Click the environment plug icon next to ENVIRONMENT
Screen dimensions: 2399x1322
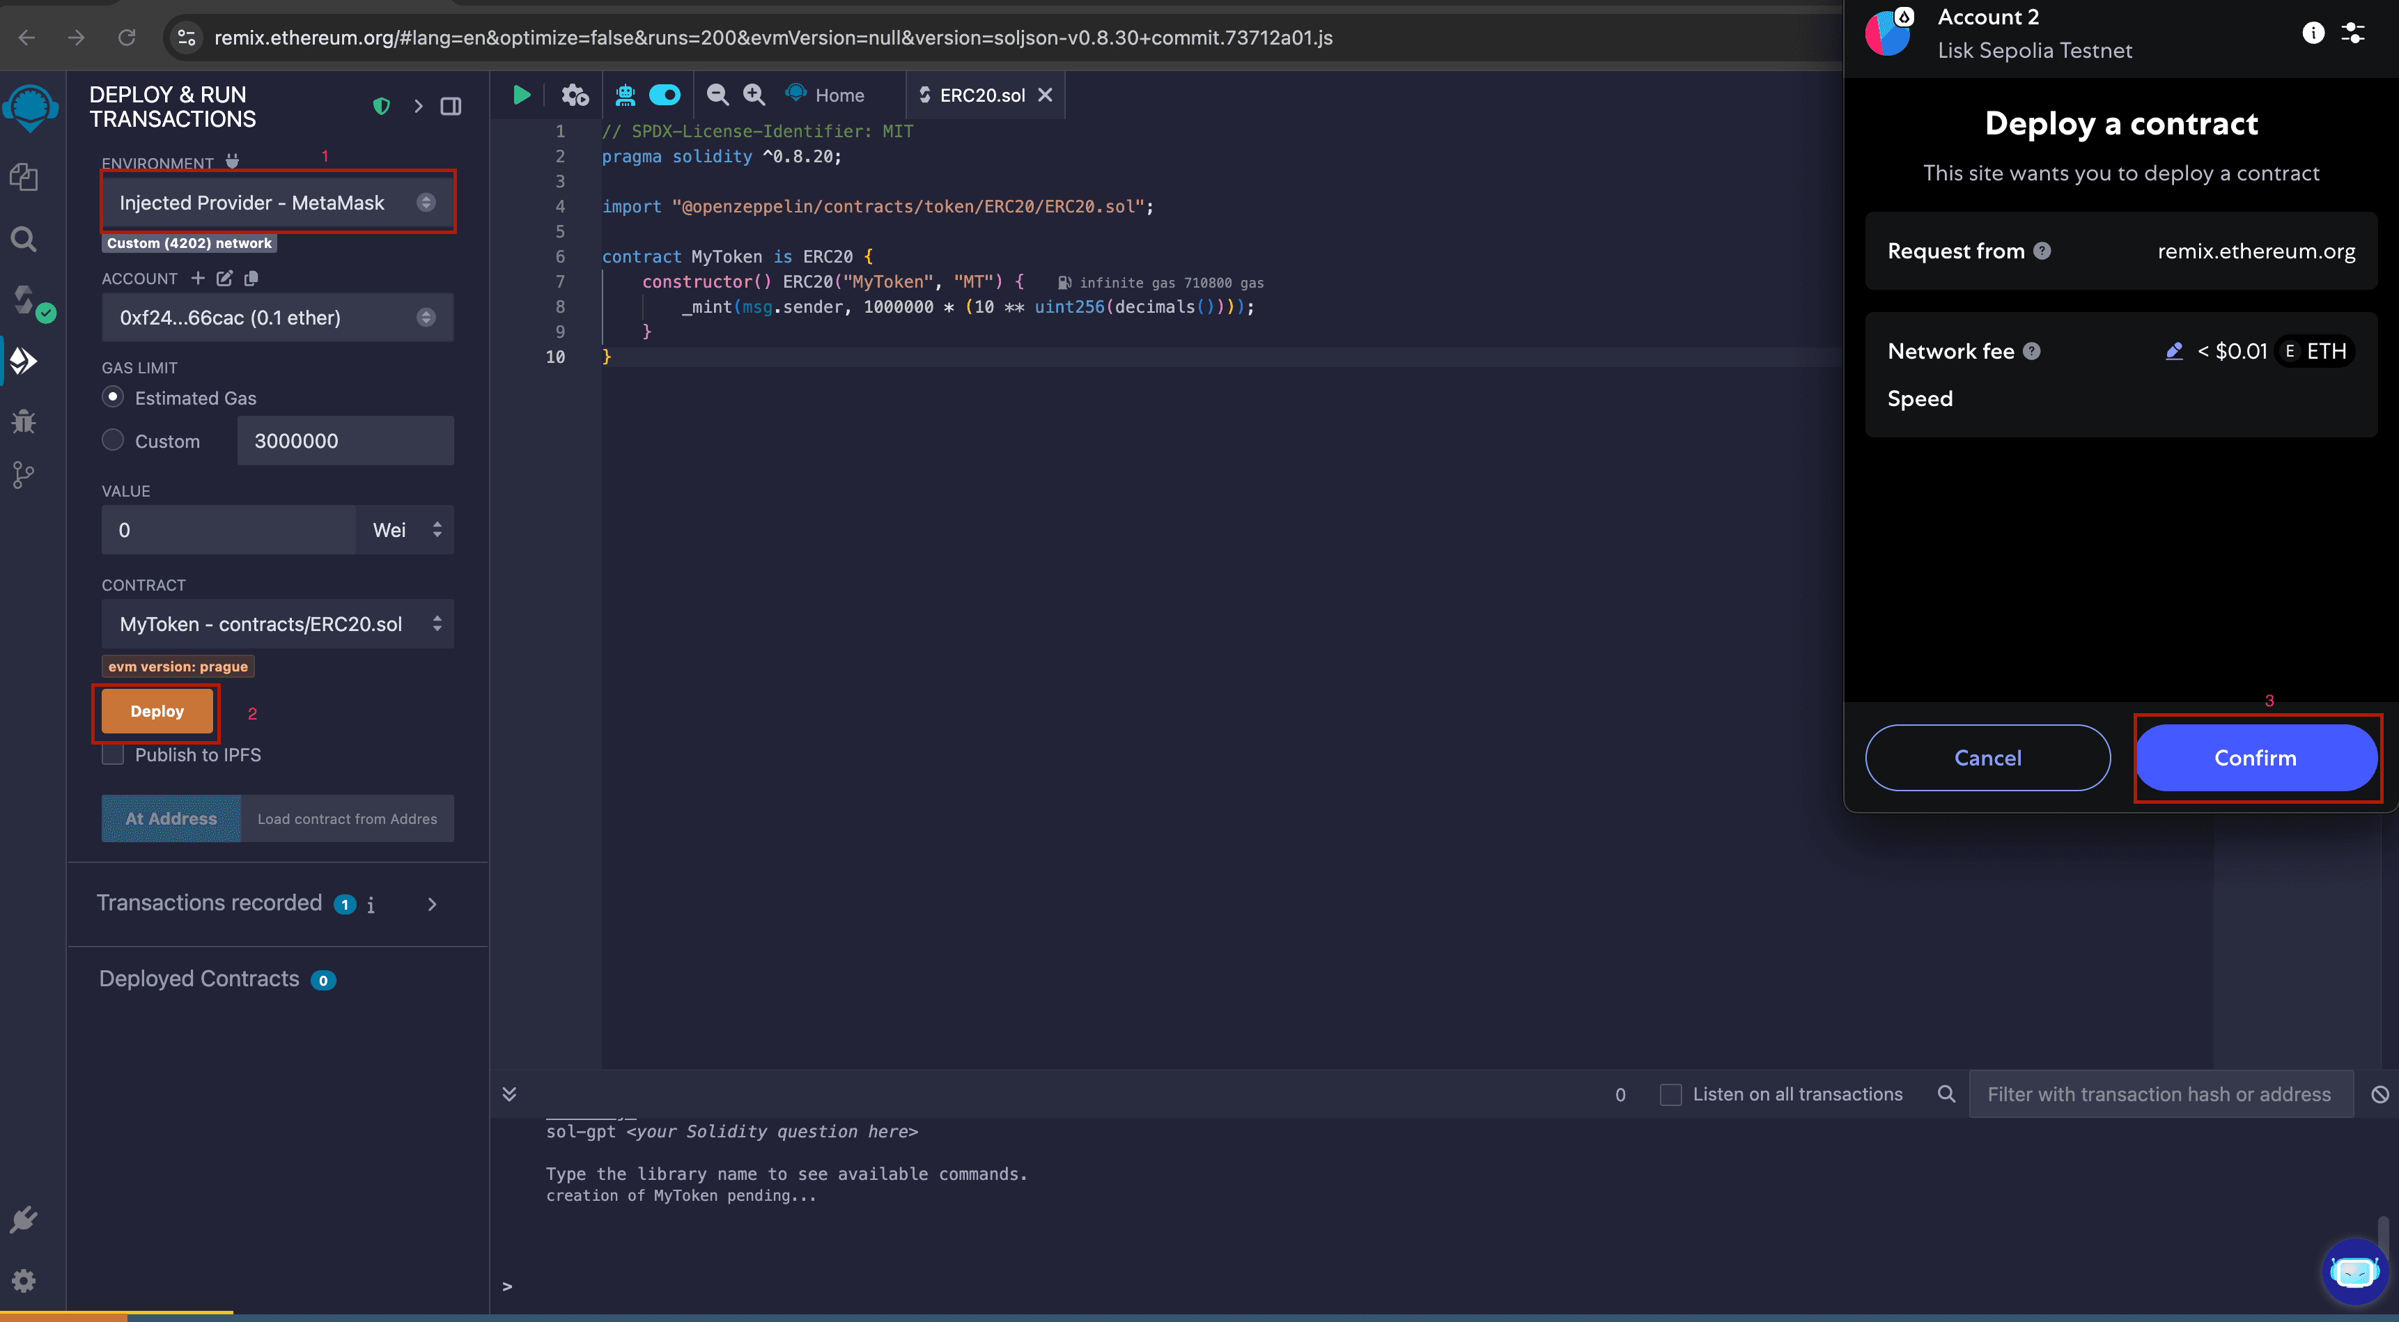pos(232,161)
